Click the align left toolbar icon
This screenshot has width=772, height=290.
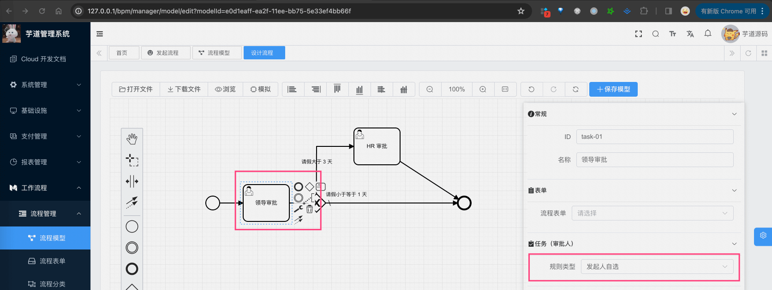pyautogui.click(x=292, y=89)
